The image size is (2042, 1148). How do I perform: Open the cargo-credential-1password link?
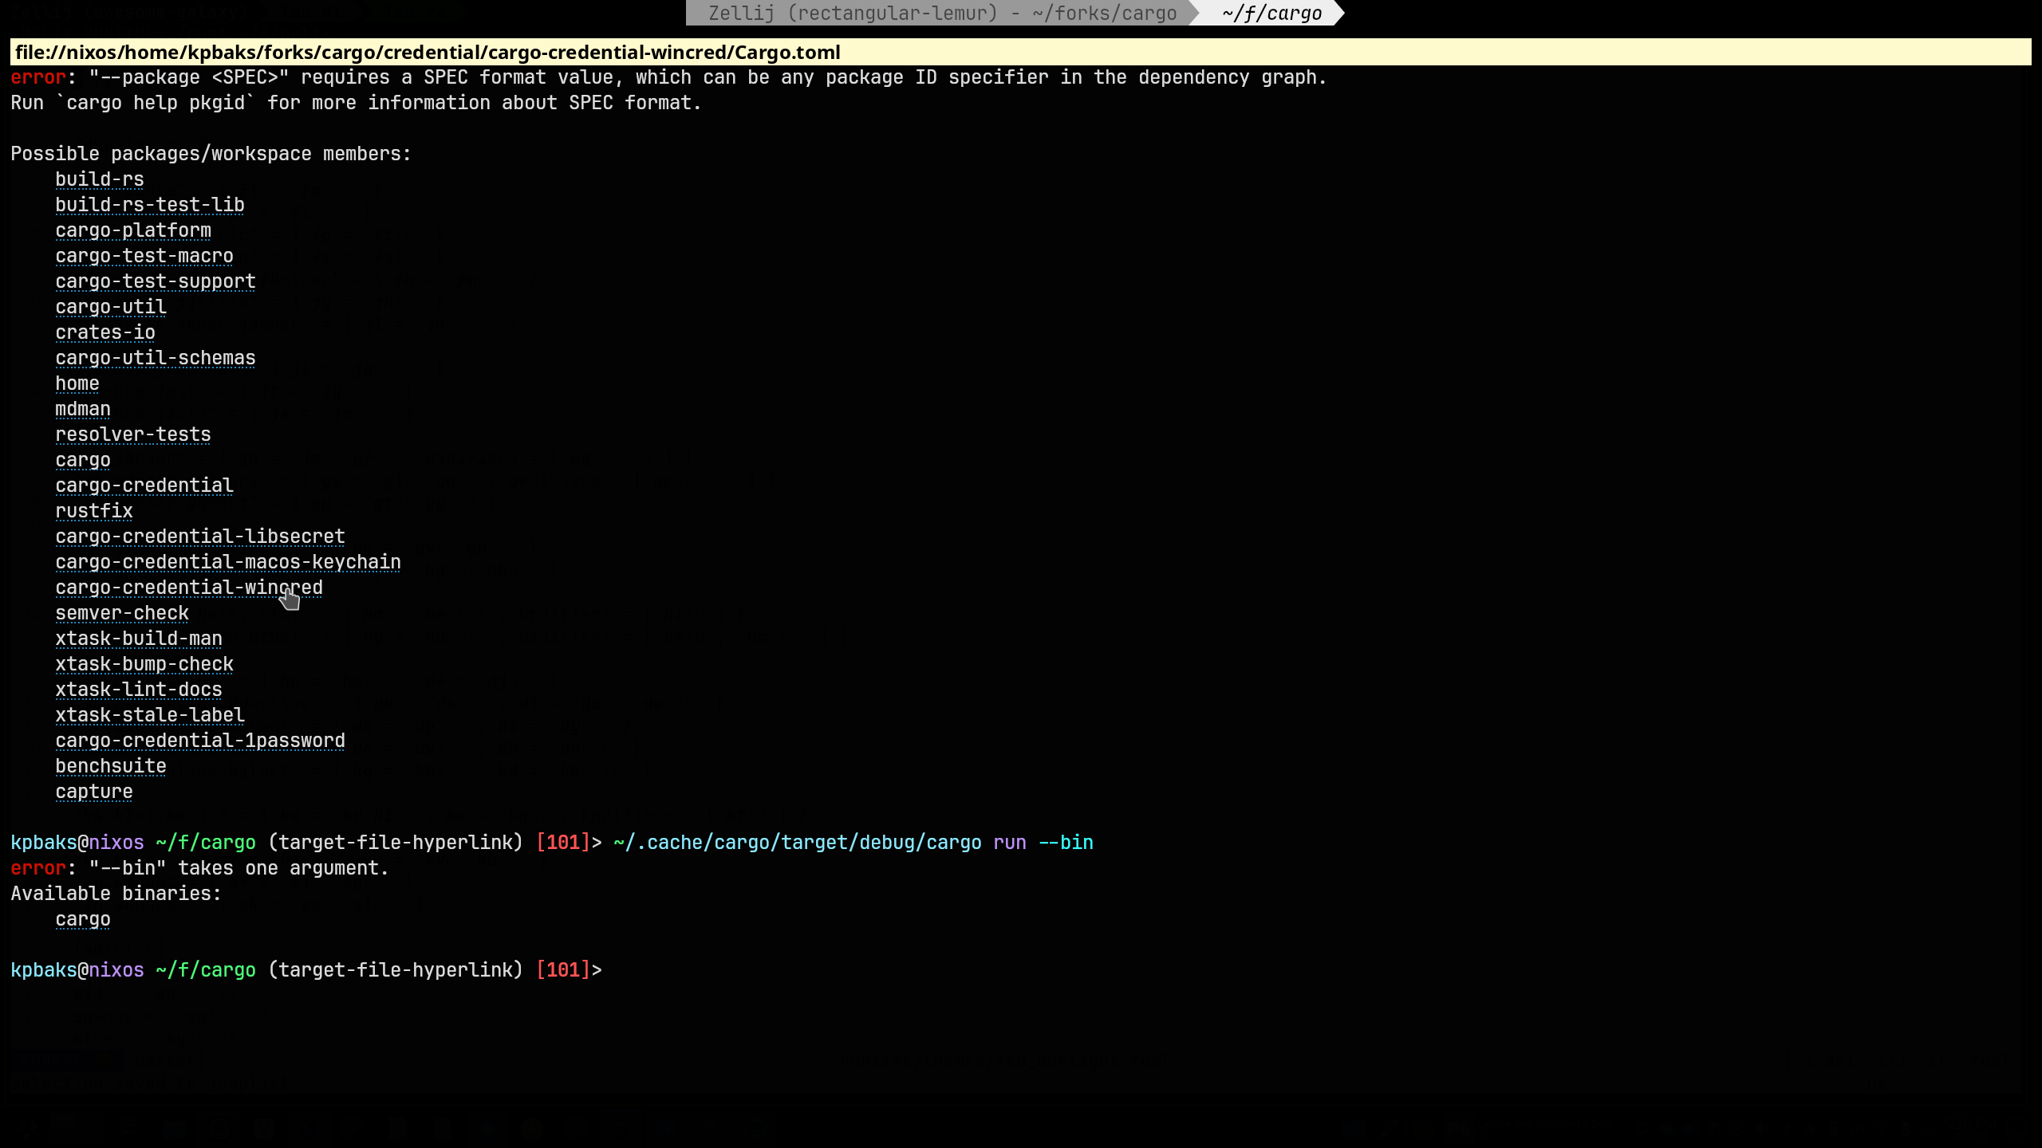[200, 741]
